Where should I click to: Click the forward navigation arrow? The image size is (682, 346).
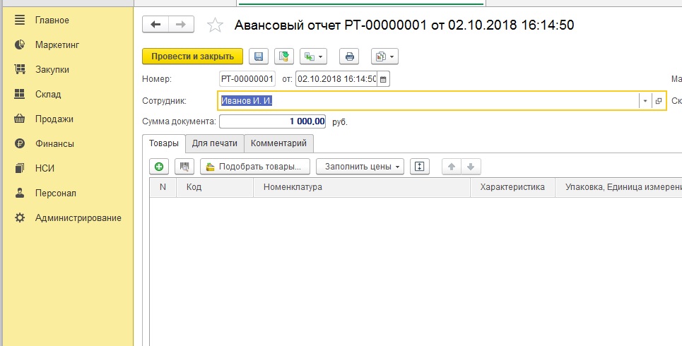coord(180,25)
